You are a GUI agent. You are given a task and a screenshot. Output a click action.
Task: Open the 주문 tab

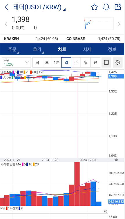[x=12, y=49]
